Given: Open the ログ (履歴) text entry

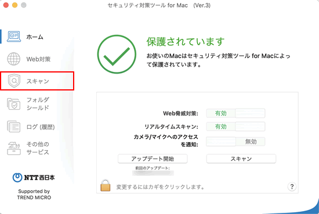Looking at the screenshot, I should (41, 127).
